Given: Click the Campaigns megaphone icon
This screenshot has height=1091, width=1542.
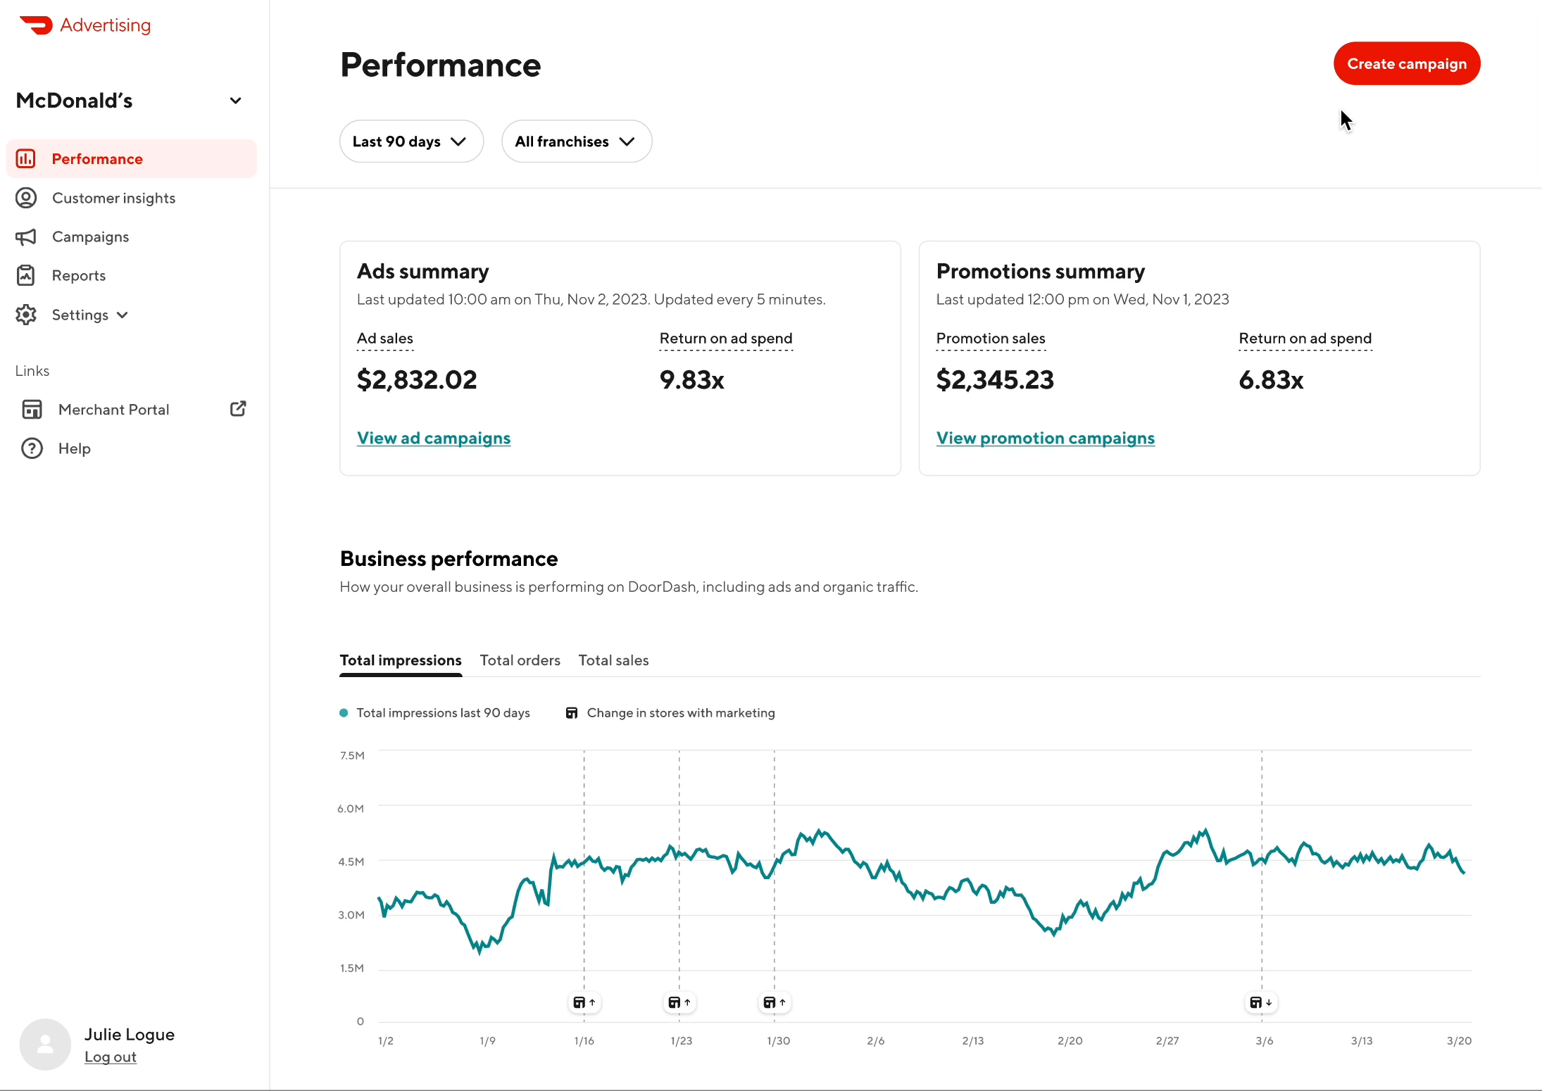Looking at the screenshot, I should tap(26, 237).
